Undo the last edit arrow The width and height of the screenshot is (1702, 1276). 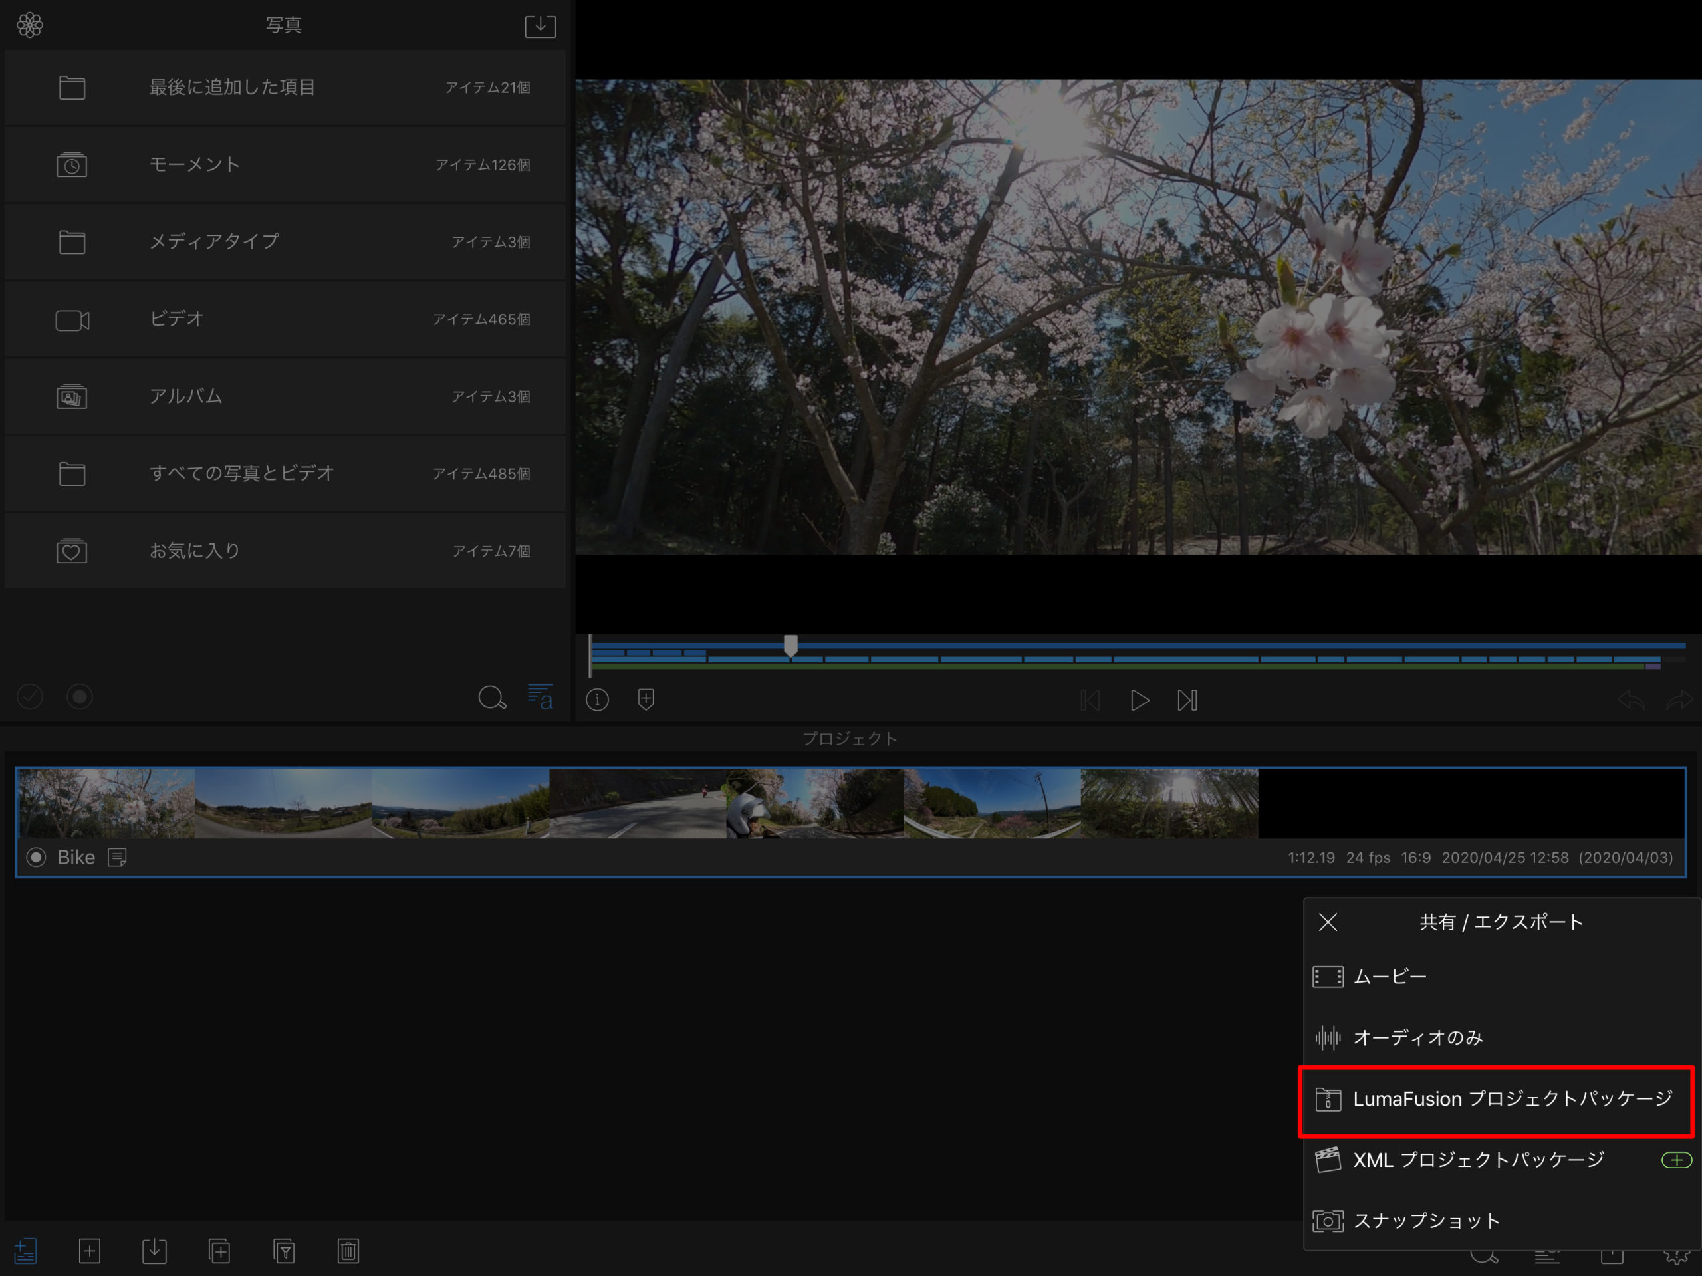click(x=1630, y=700)
